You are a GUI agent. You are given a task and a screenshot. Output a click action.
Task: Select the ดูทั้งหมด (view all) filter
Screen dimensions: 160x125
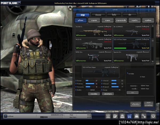tap(81, 20)
